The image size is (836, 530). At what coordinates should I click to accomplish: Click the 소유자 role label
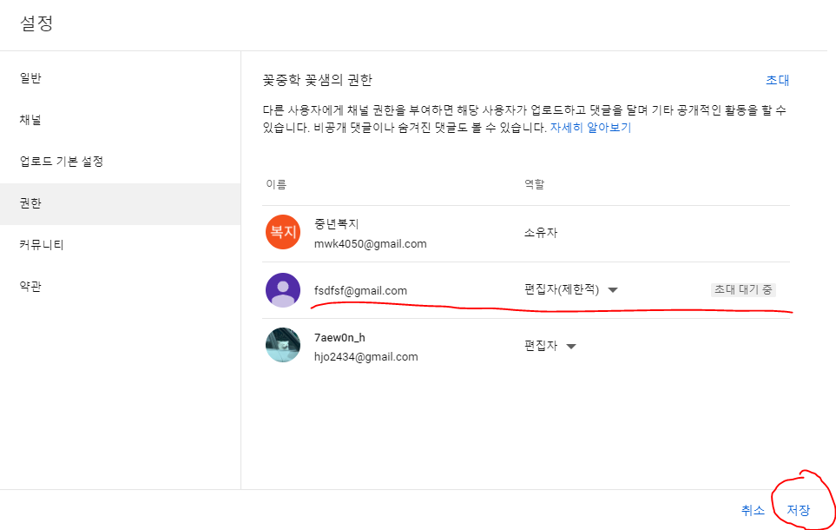541,233
